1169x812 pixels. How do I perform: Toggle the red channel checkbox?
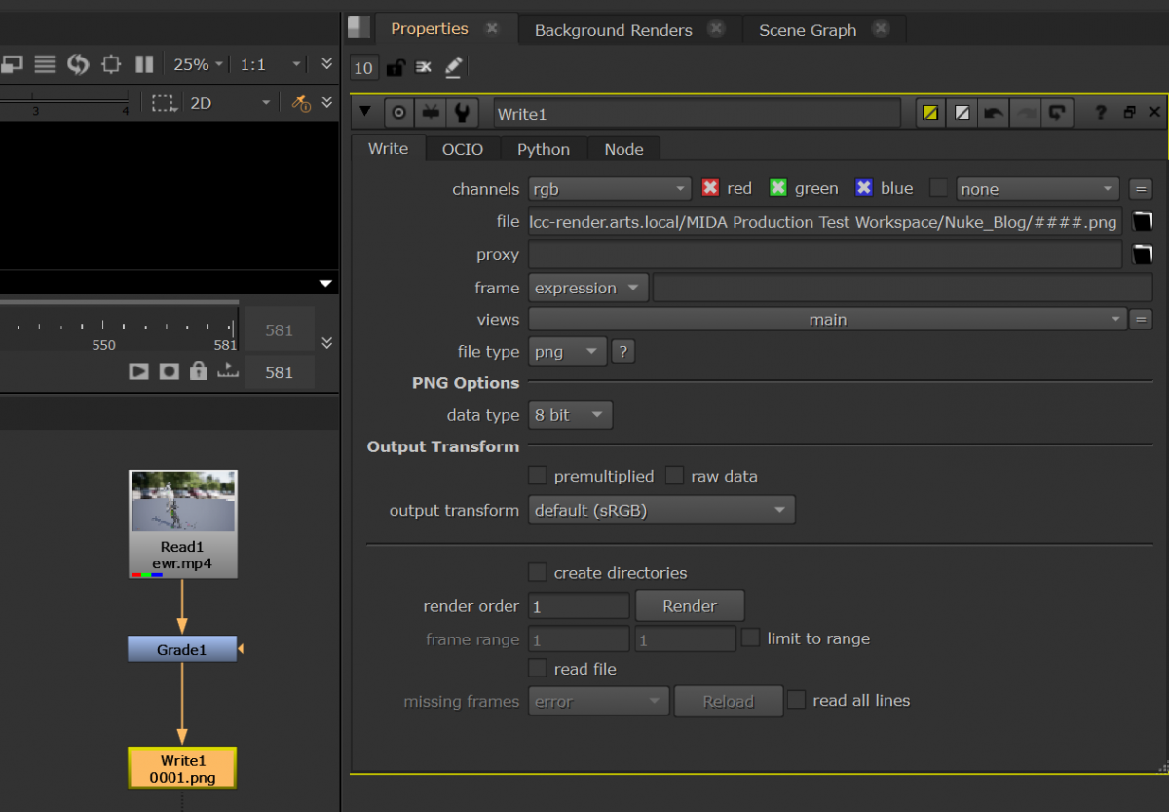point(710,188)
